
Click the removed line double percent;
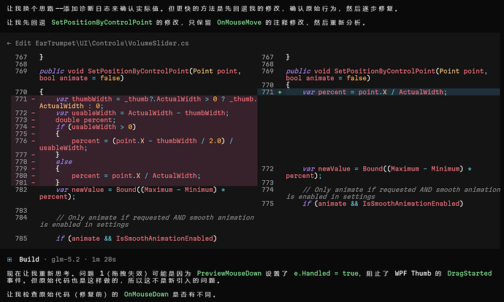point(85,120)
